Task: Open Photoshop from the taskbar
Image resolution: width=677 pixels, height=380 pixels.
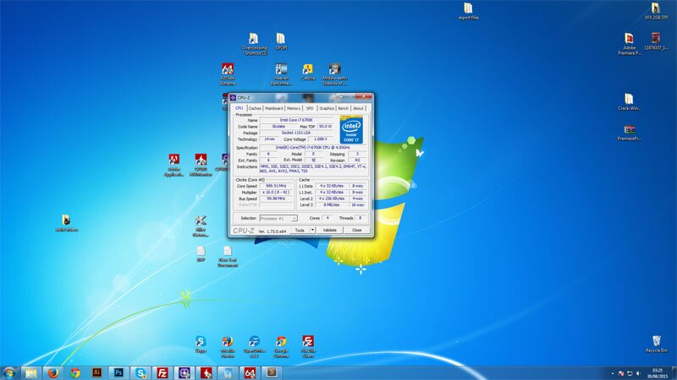Action: (118, 373)
